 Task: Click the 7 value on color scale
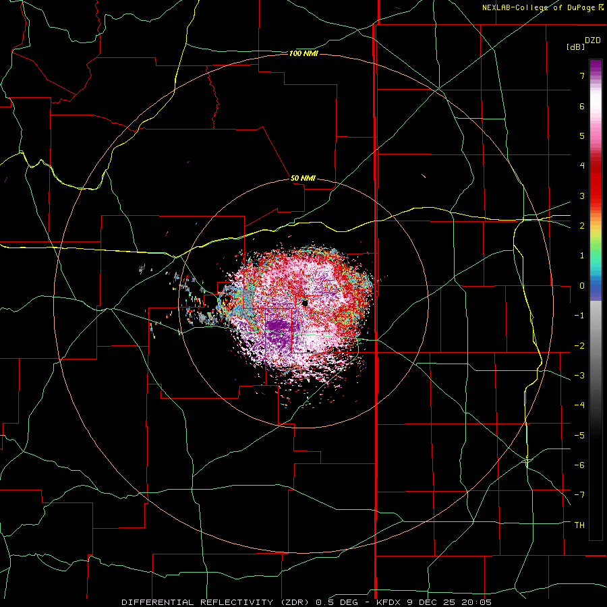(x=582, y=76)
